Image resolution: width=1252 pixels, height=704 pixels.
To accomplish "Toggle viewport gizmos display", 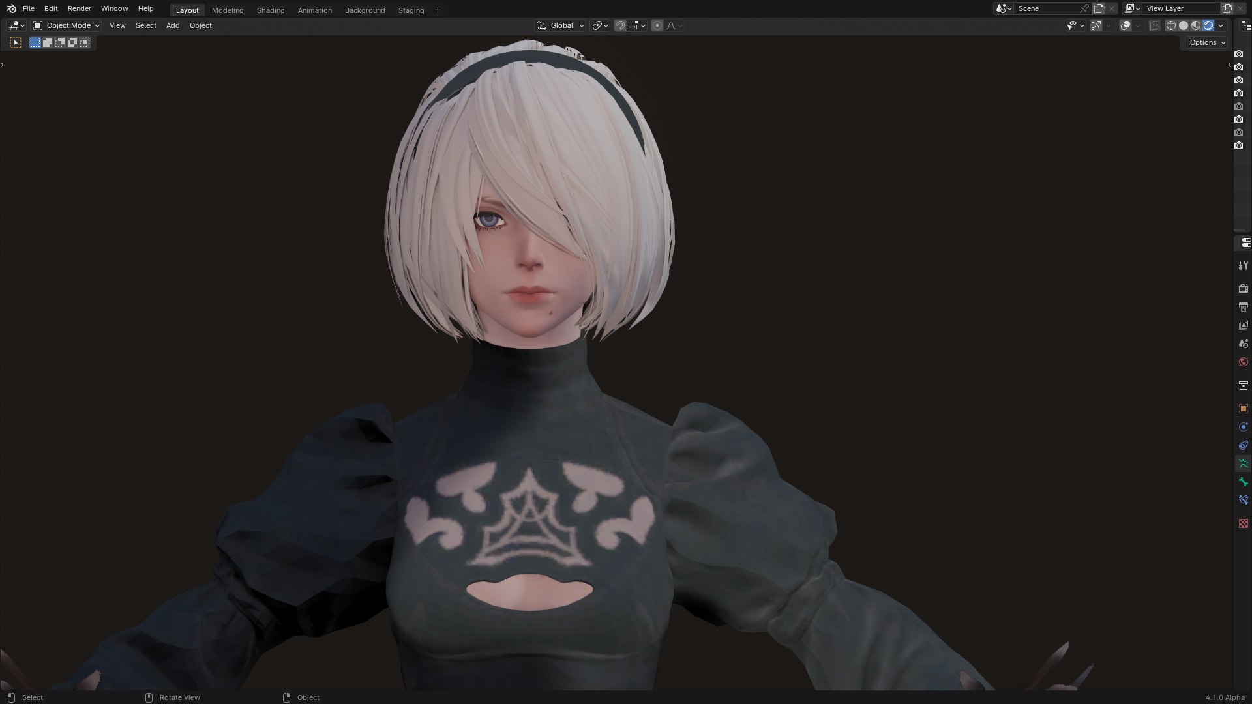I will (x=1095, y=25).
